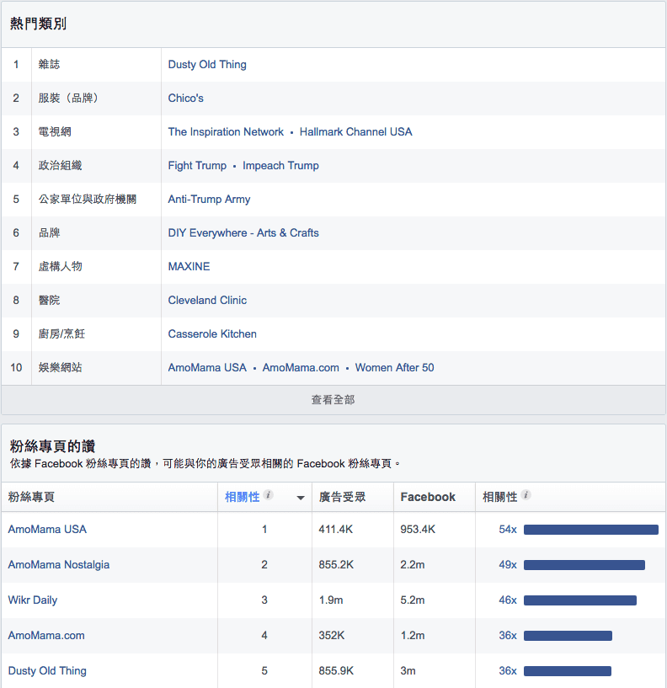
Task: Open the Chico's page link
Action: (186, 99)
